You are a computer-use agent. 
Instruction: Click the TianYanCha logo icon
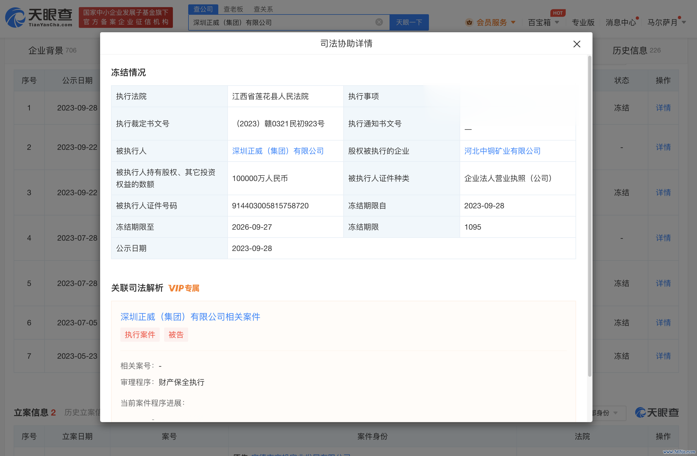click(15, 17)
